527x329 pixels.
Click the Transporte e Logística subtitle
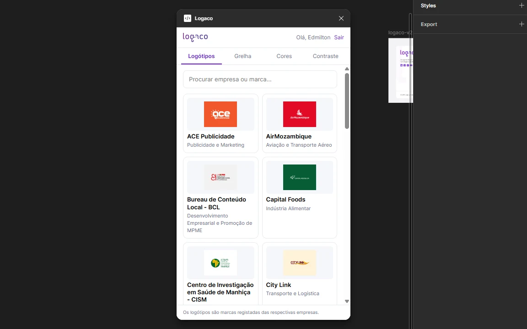(x=293, y=293)
